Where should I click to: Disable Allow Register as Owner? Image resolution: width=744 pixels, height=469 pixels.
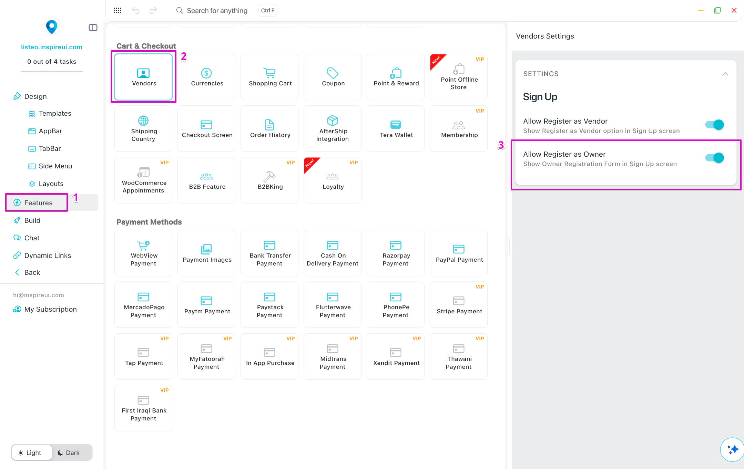714,158
